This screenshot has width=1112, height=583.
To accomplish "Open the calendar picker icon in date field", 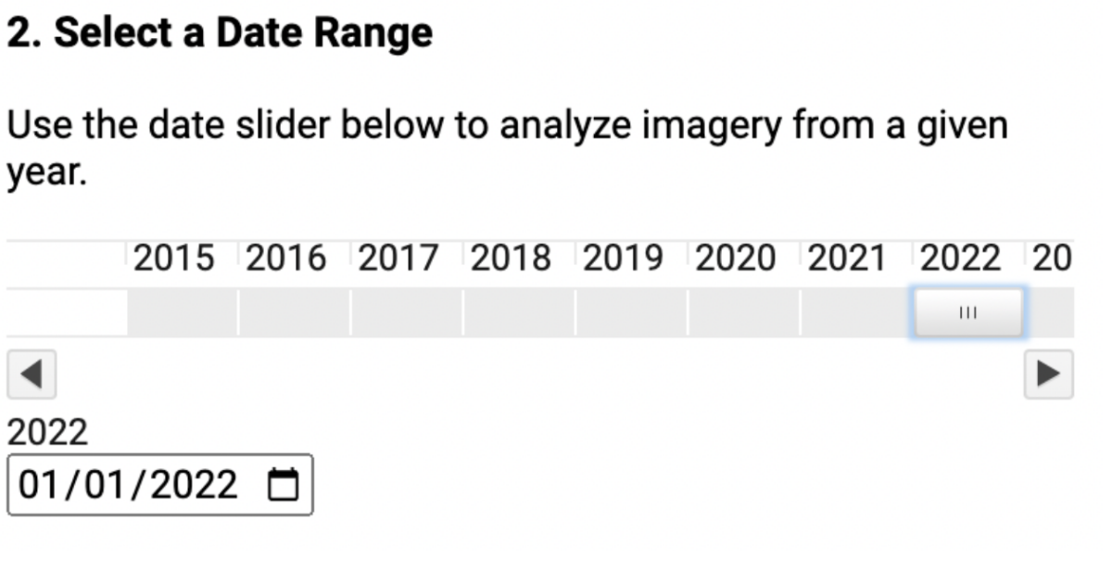I will (284, 484).
